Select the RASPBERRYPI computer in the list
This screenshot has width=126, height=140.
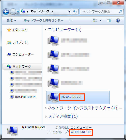click(x=78, y=97)
